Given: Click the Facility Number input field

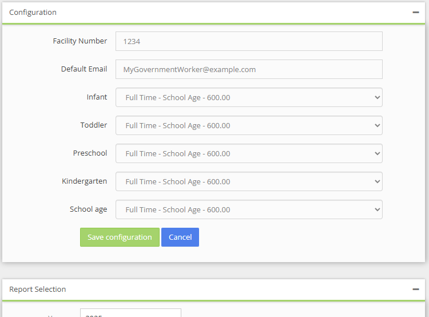Looking at the screenshot, I should [x=249, y=41].
